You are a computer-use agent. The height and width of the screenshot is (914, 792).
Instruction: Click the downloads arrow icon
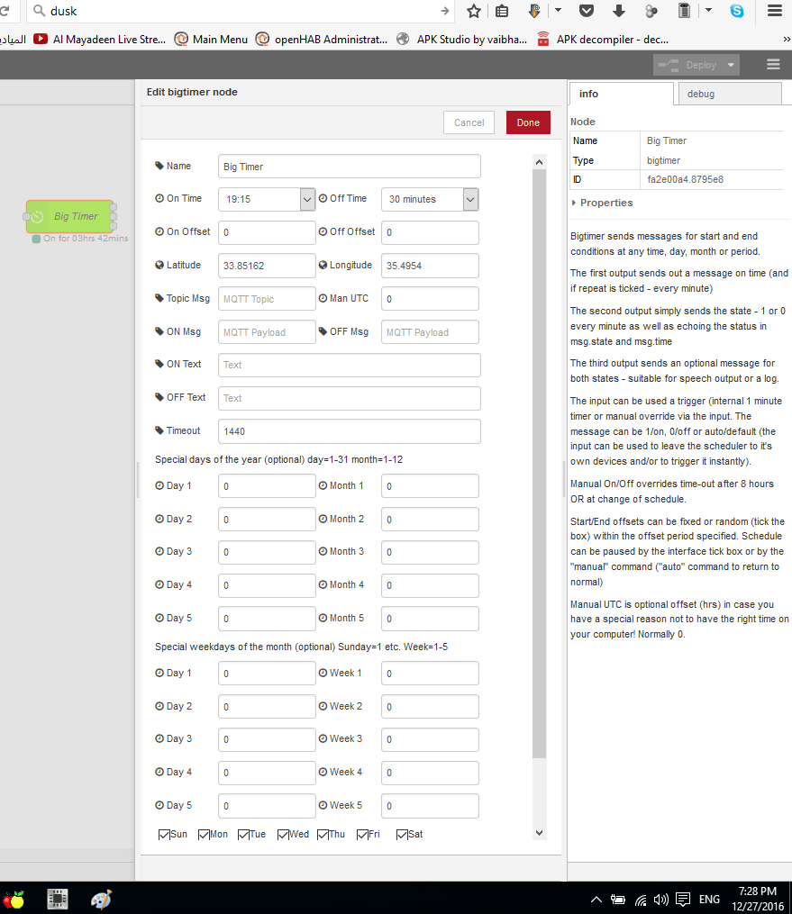coord(618,11)
